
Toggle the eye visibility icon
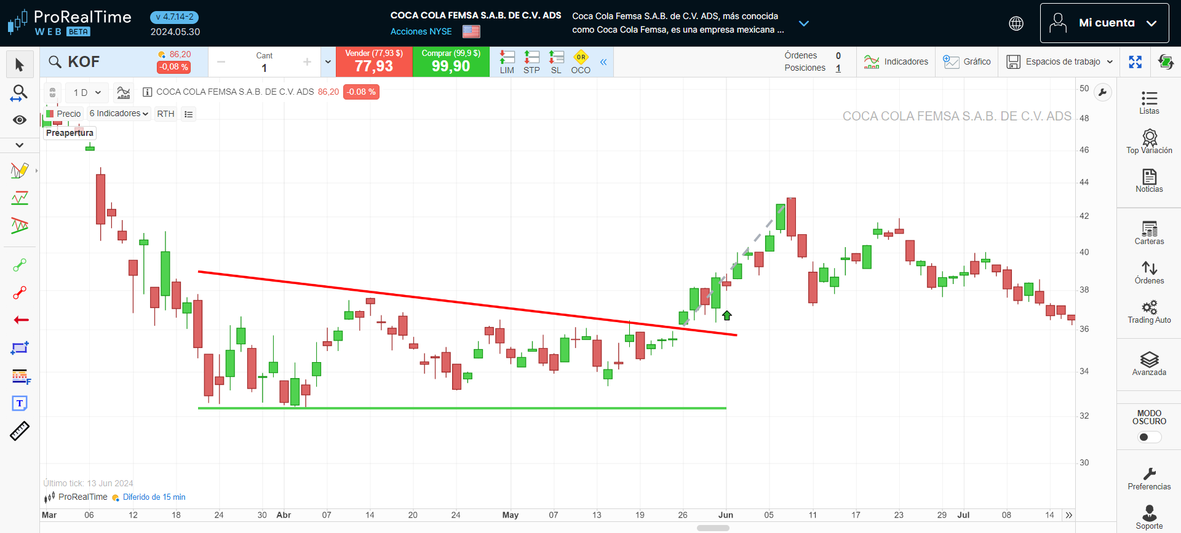pos(20,120)
